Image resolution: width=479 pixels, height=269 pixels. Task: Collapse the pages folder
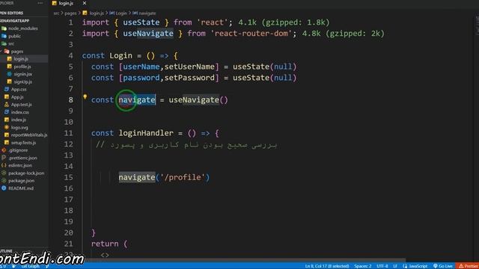coord(16,52)
